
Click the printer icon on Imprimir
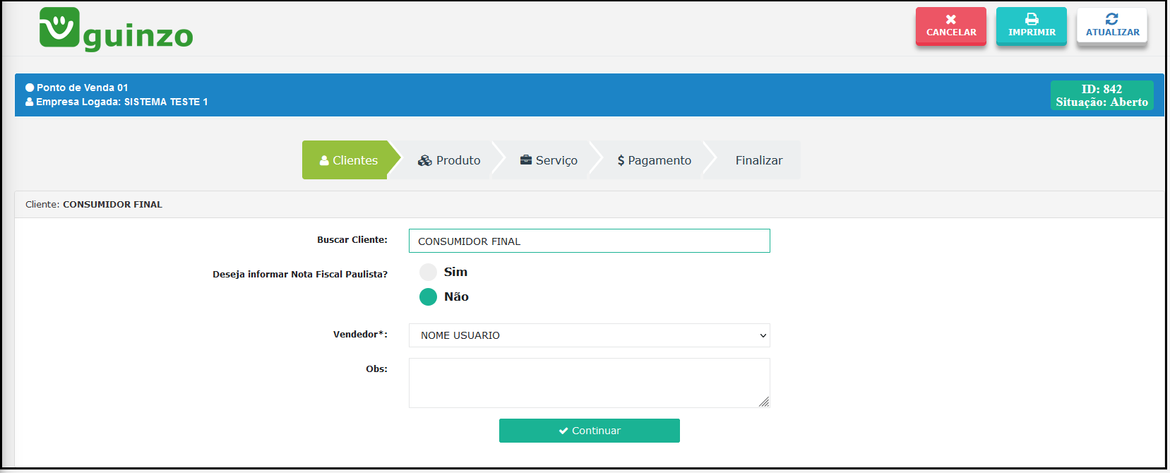1031,20
